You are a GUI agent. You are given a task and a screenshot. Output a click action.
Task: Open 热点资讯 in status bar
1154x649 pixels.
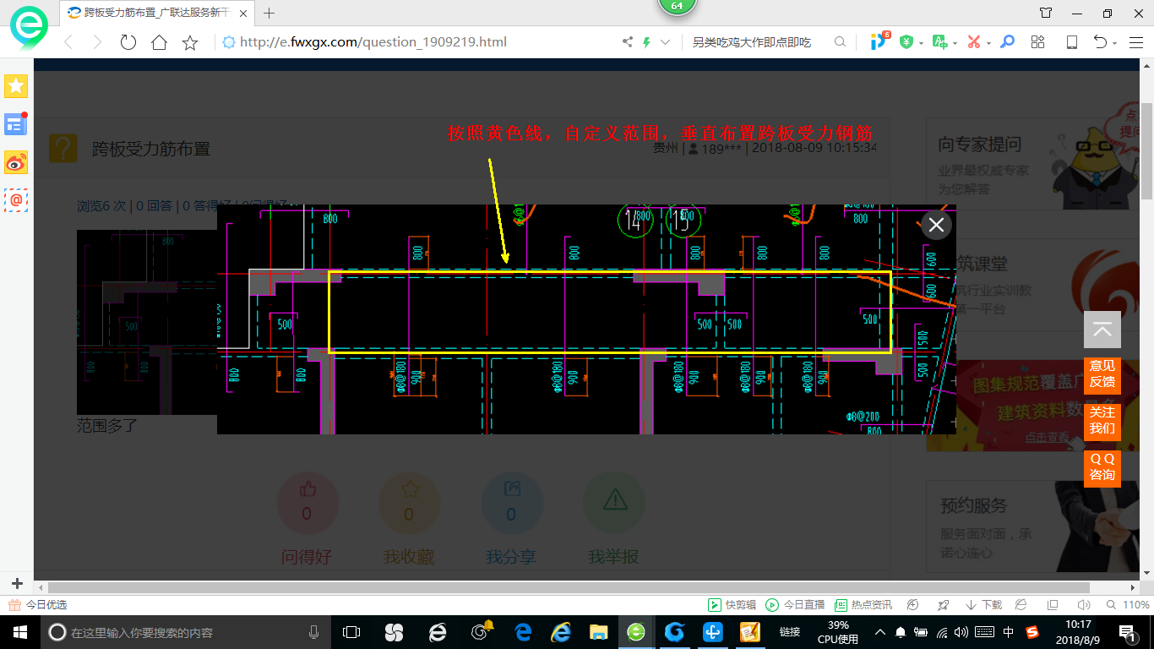point(863,605)
